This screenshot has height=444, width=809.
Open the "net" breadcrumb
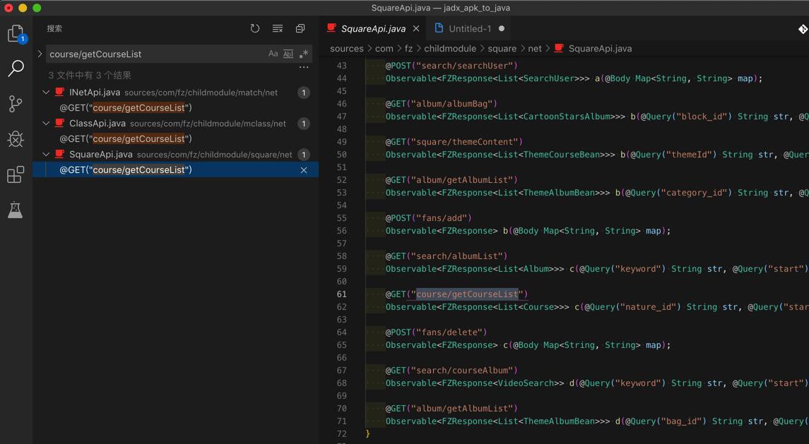(x=535, y=49)
